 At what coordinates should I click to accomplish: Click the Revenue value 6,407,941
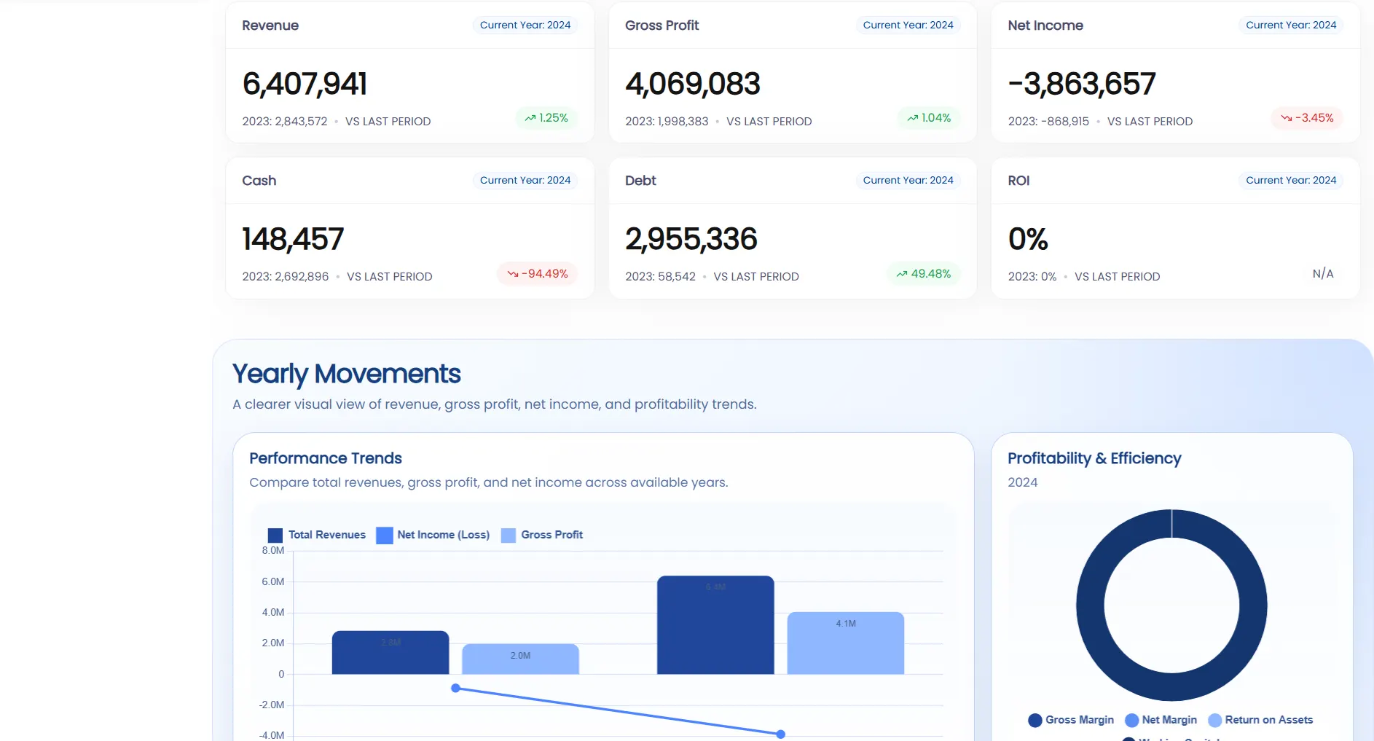coord(305,84)
